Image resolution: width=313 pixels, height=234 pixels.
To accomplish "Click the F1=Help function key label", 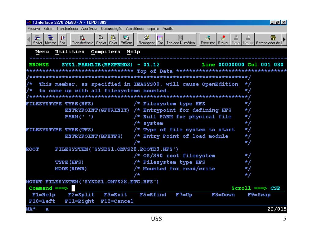I will pos(44,195).
